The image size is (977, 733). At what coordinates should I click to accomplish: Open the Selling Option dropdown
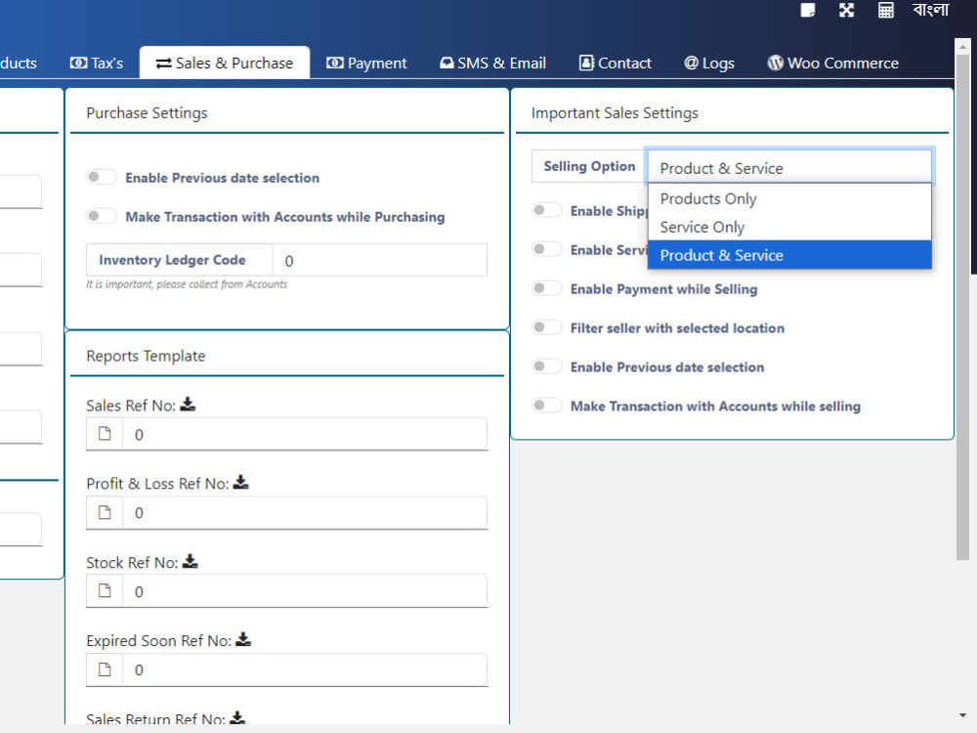[789, 168]
